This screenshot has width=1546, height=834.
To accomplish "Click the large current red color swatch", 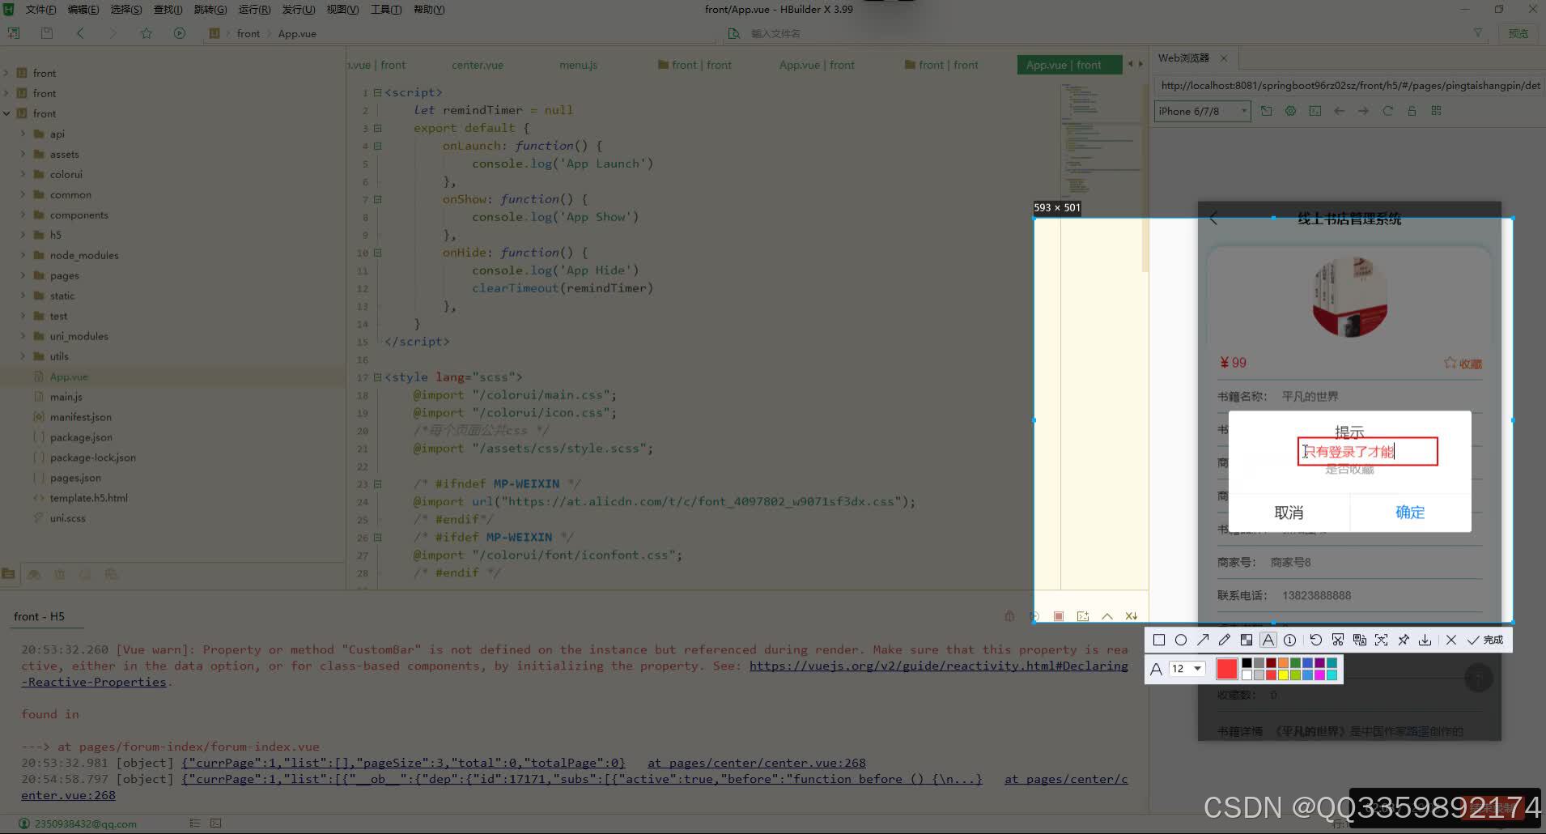I will [1226, 669].
